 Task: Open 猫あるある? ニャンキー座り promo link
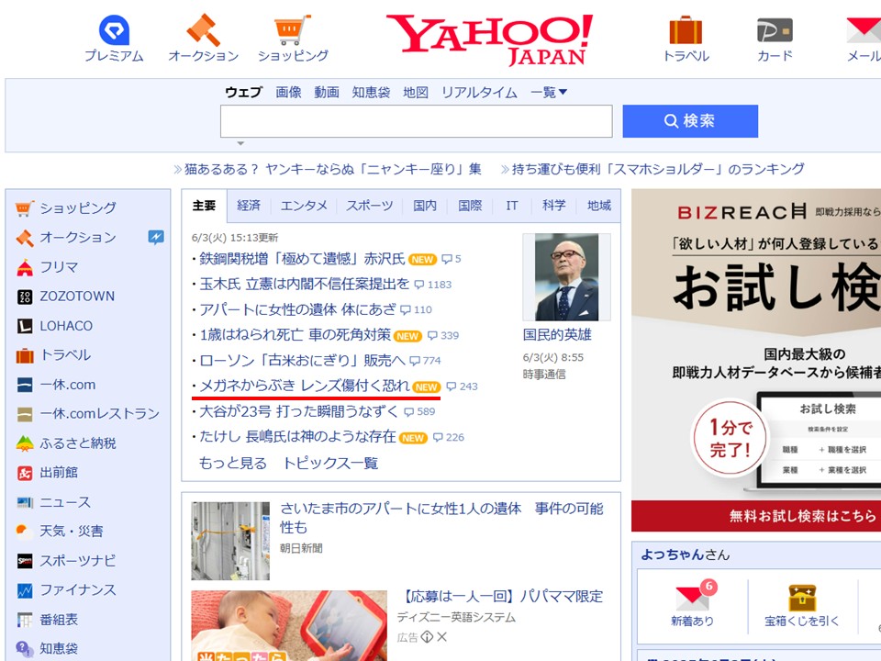[x=333, y=169]
